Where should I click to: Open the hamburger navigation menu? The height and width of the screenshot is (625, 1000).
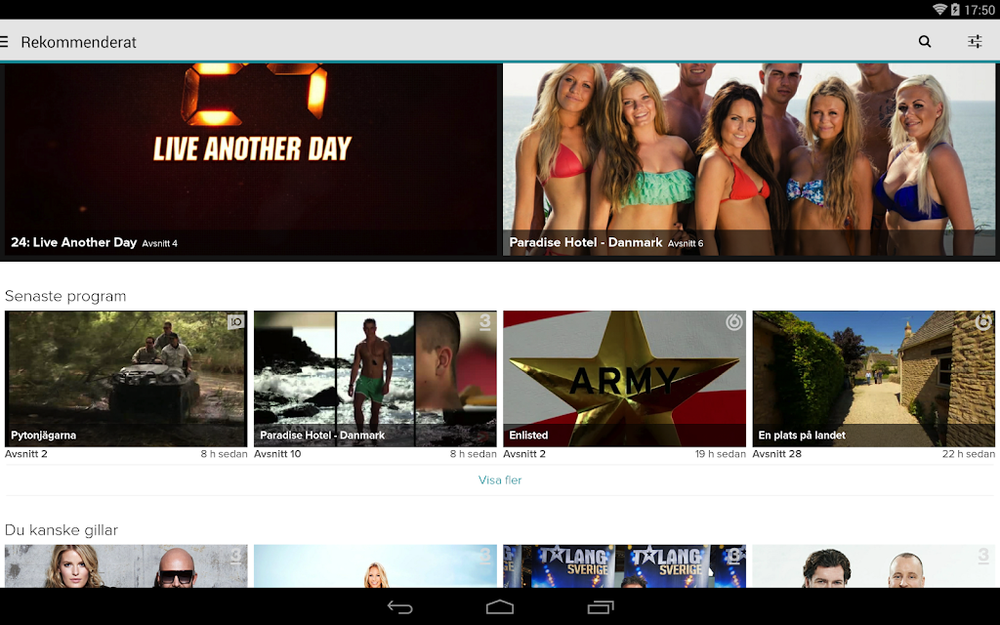click(x=4, y=42)
